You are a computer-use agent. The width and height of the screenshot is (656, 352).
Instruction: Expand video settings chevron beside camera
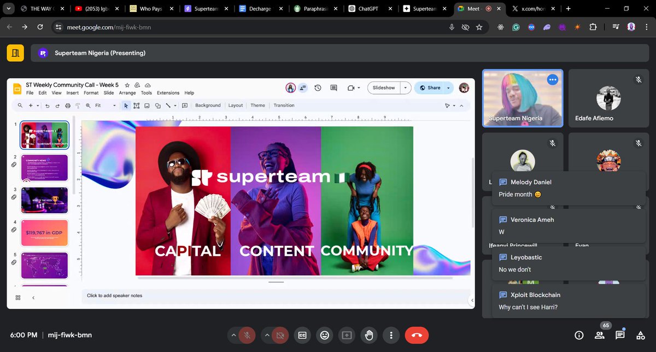(267, 335)
